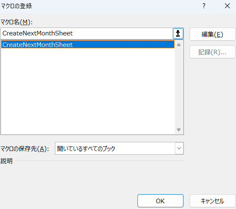The width and height of the screenshot is (236, 209).
Task: Click the blank description area below 説明
Action: [x=92, y=176]
